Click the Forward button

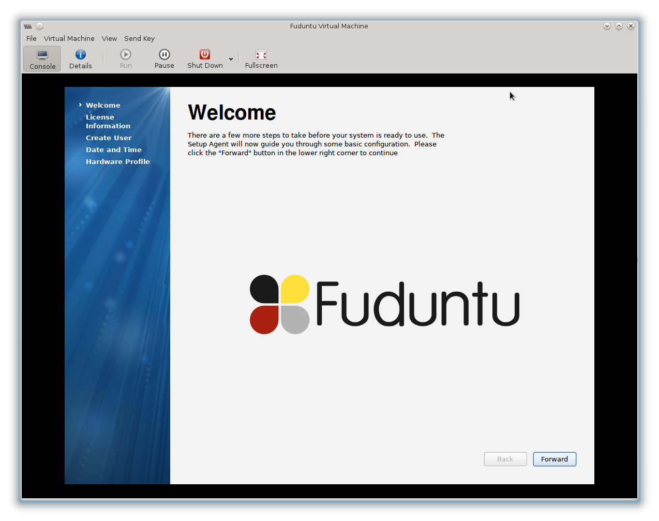click(x=555, y=459)
